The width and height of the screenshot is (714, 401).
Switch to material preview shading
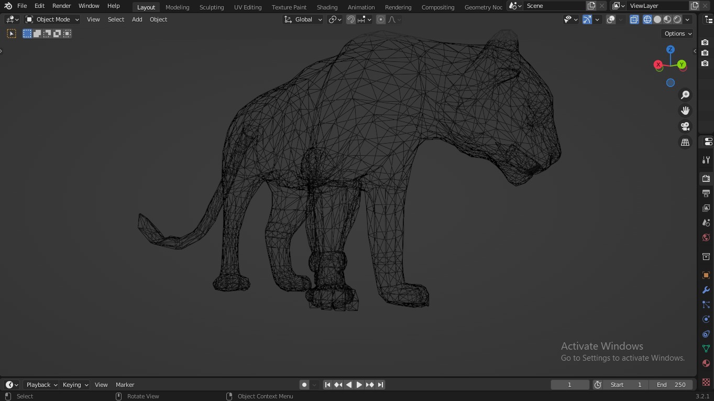tap(667, 19)
